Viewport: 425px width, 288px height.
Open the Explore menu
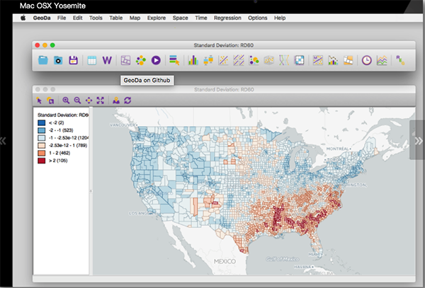coord(156,17)
